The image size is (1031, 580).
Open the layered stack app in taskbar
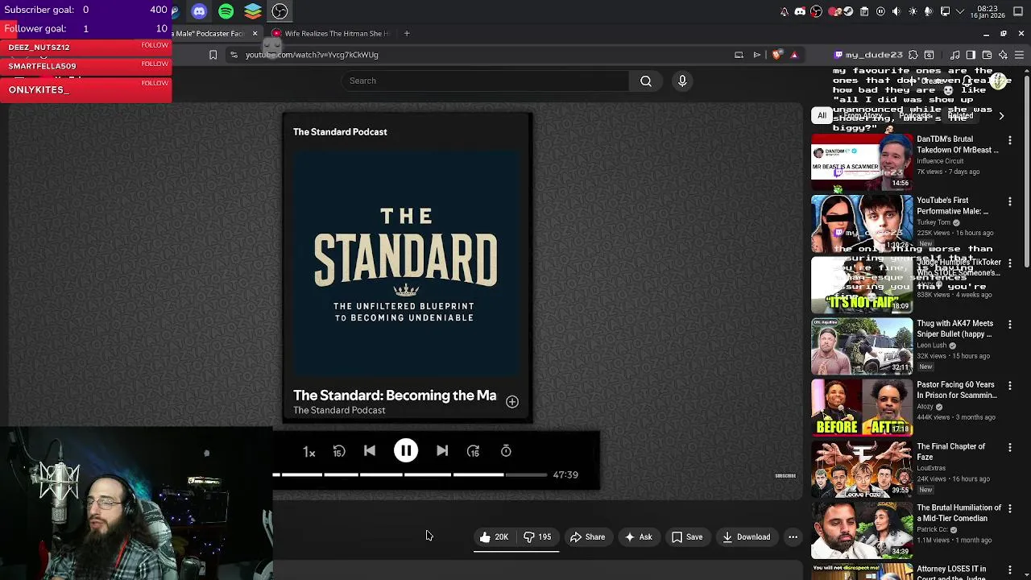[x=253, y=11]
